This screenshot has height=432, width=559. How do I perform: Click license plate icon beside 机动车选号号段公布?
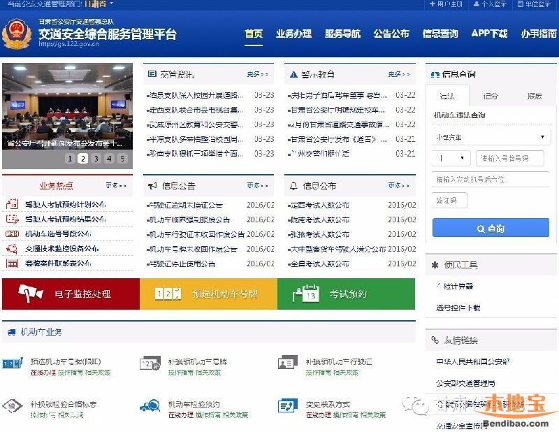pyautogui.click(x=12, y=233)
